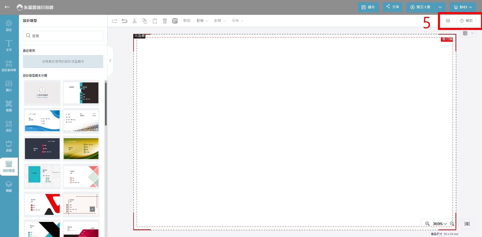The width and height of the screenshot is (482, 237).
Task: Switch to the 背景 background tab
Action: point(9,146)
